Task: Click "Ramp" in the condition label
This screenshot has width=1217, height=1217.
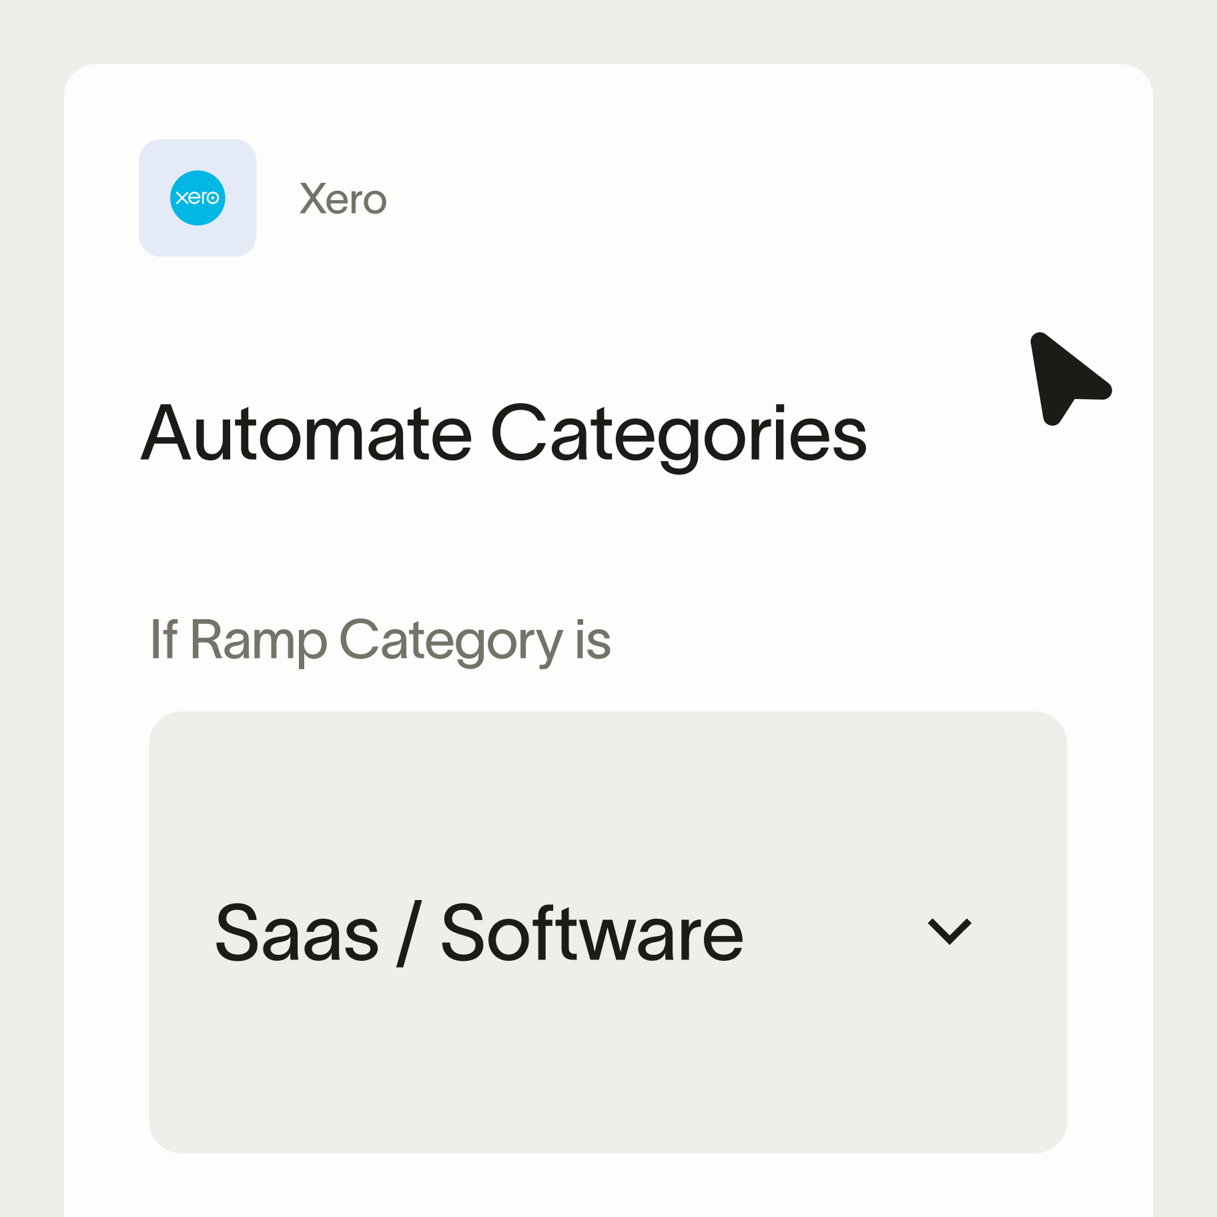Action: [x=259, y=640]
